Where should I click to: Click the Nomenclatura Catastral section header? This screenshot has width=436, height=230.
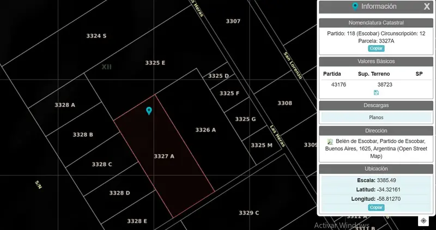coord(376,23)
